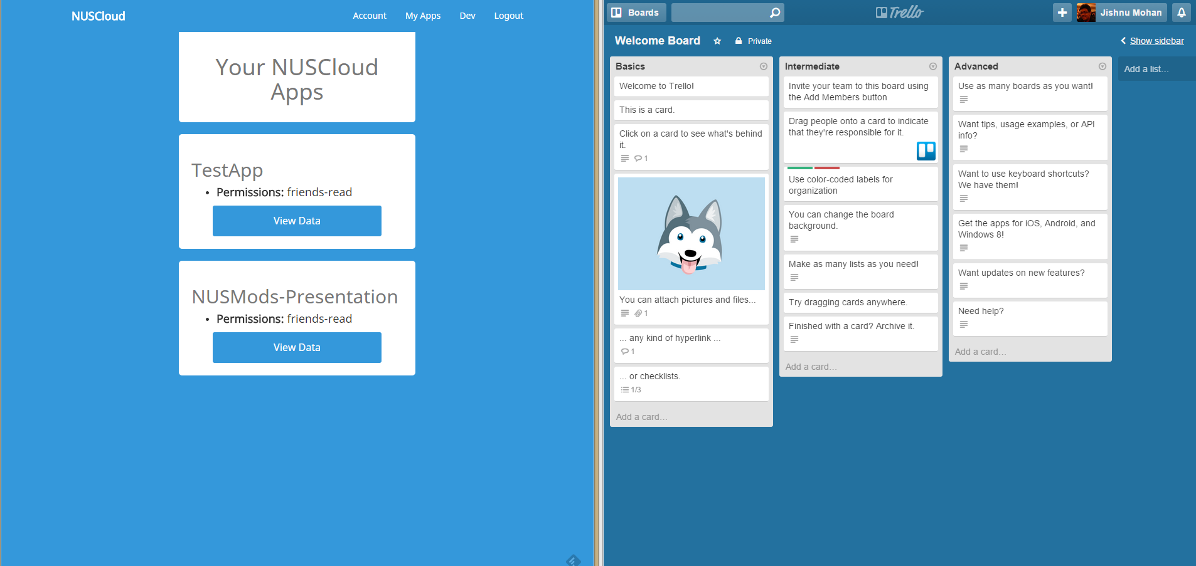Open Account menu item in NUSCloud
The height and width of the screenshot is (566, 1196).
(x=370, y=16)
